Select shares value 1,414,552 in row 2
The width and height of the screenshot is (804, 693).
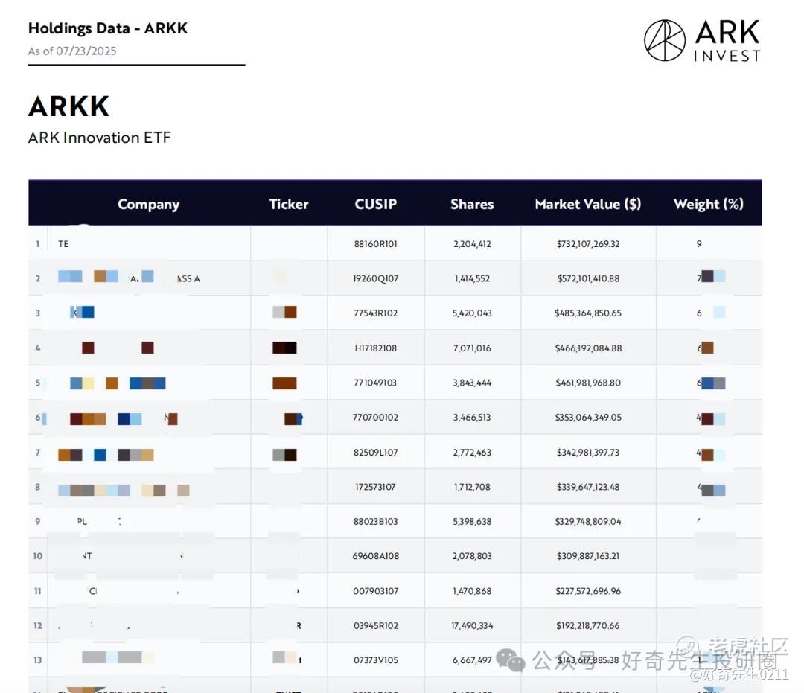click(472, 278)
